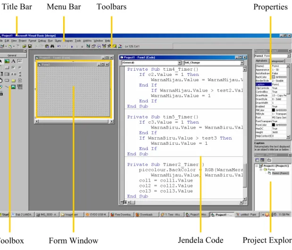The width and height of the screenshot is (292, 250).
Task: Select the Data control tool in the toolbox
Action: point(20,87)
